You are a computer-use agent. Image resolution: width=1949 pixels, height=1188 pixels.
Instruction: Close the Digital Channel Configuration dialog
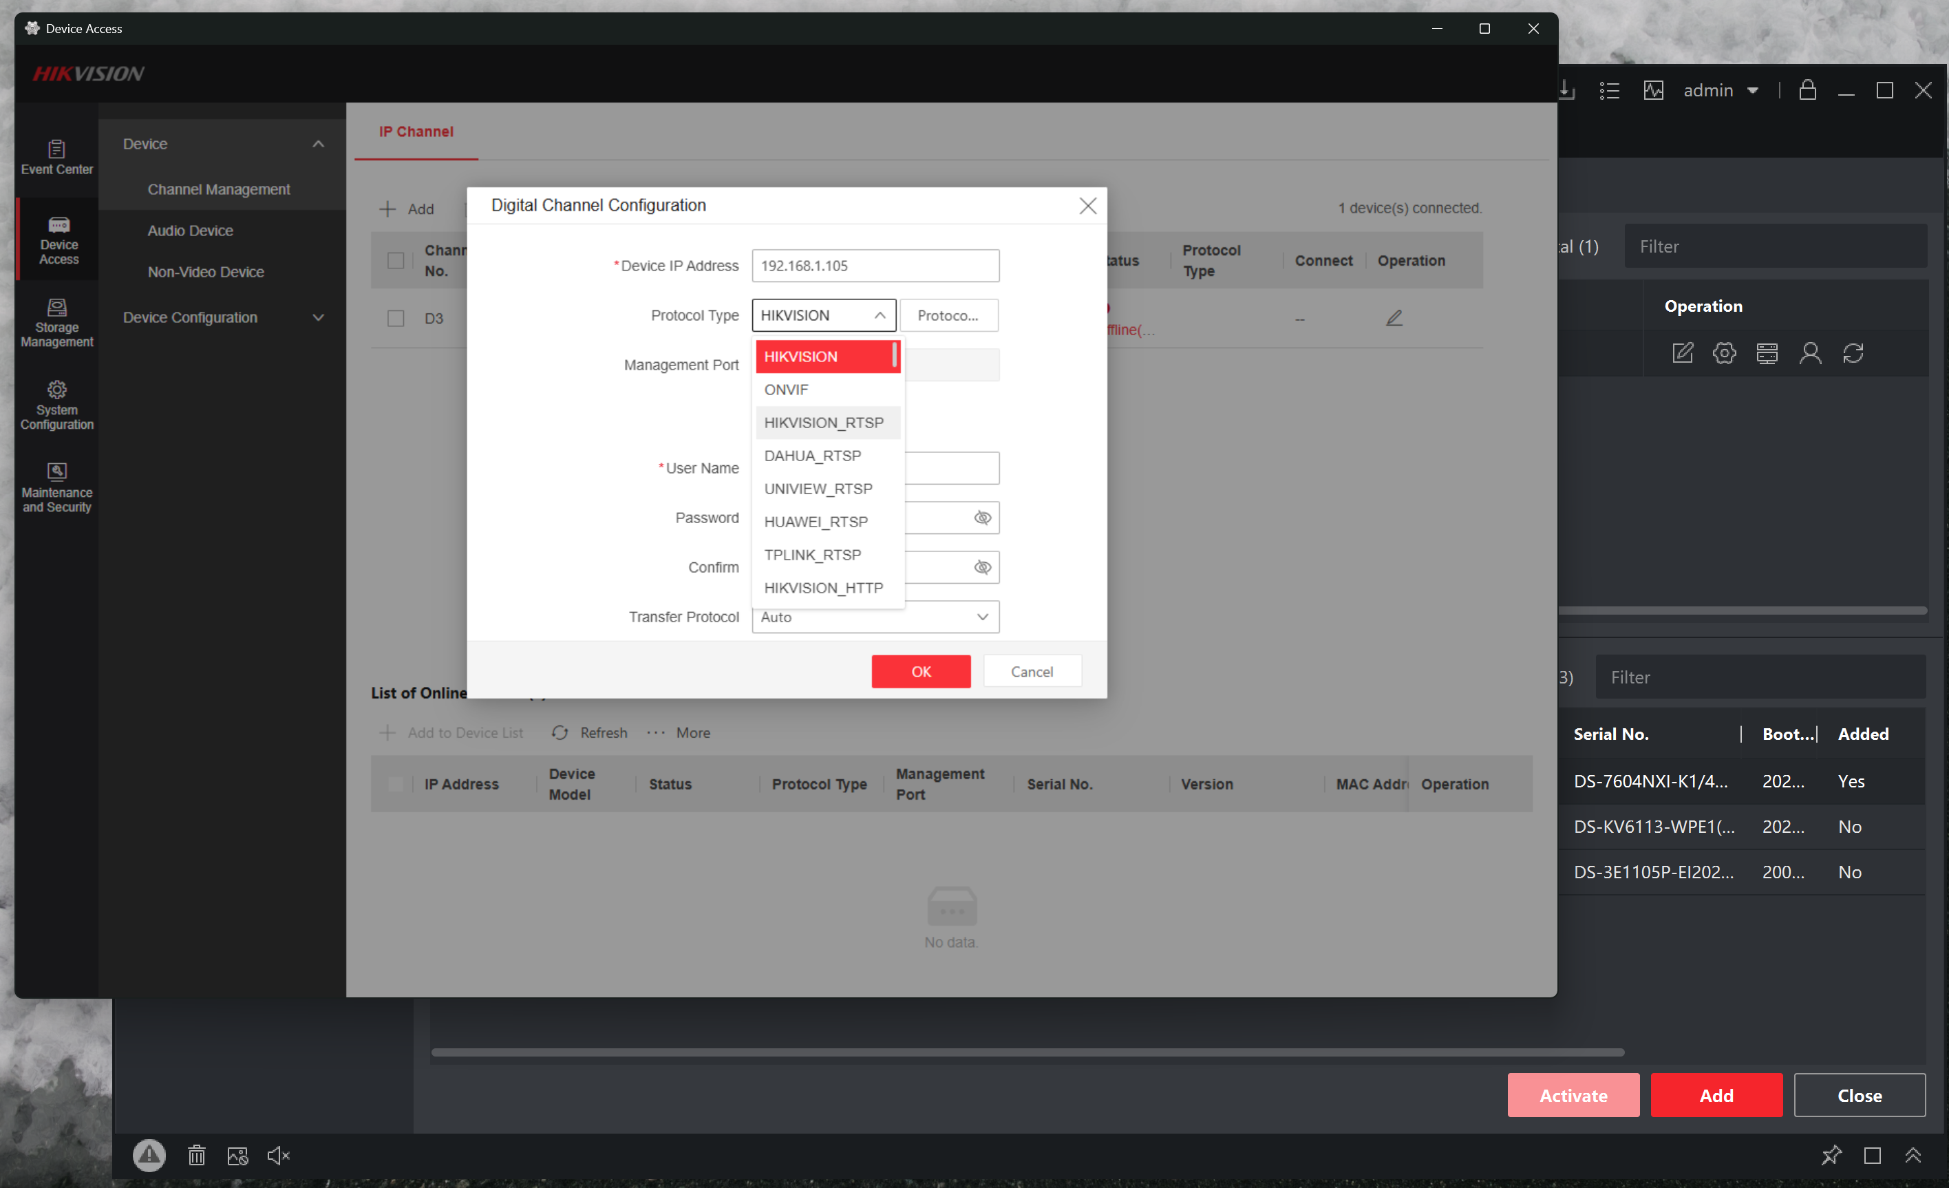coord(1087,206)
